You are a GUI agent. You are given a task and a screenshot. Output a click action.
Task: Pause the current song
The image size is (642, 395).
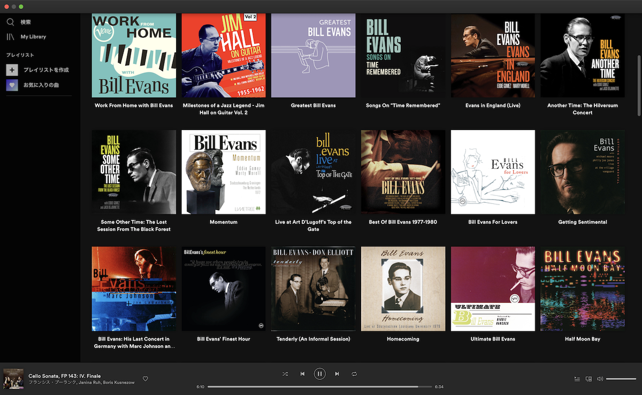319,374
